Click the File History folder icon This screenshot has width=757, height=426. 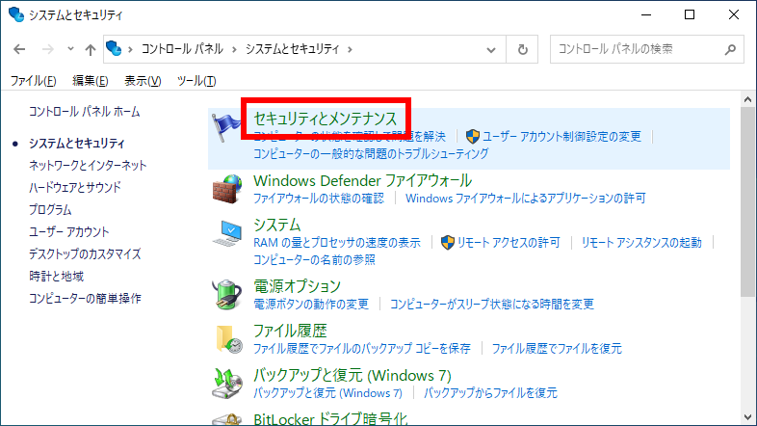tap(226, 338)
